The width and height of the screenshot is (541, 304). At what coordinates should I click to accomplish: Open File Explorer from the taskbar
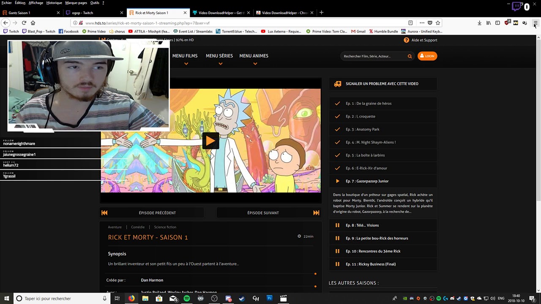coord(145,299)
